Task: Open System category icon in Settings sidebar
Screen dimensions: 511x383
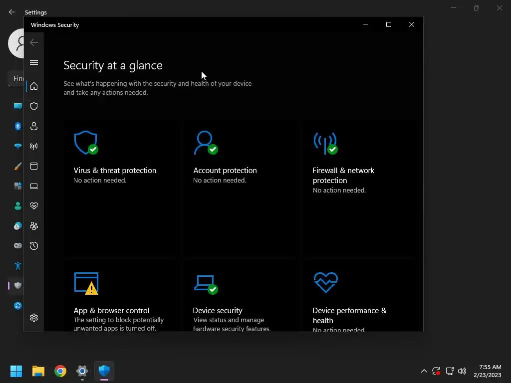Action: point(18,106)
